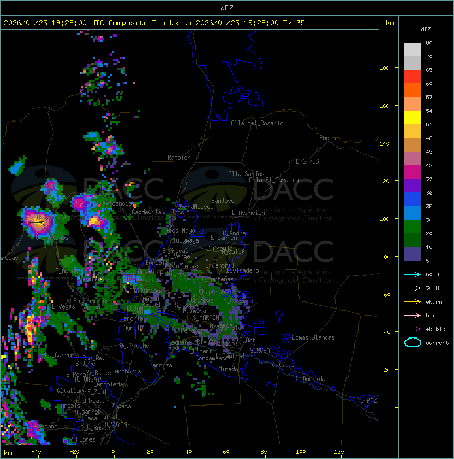This screenshot has width=454, height=459.
Task: Click the 'E_Carmen' map label
Action: click(x=224, y=238)
